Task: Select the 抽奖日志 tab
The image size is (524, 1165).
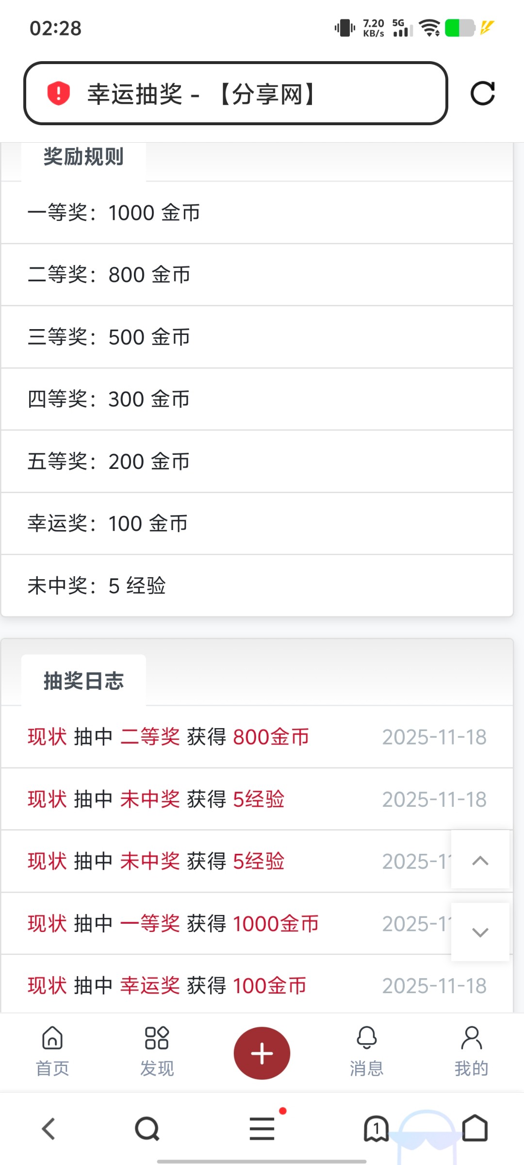Action: point(83,681)
